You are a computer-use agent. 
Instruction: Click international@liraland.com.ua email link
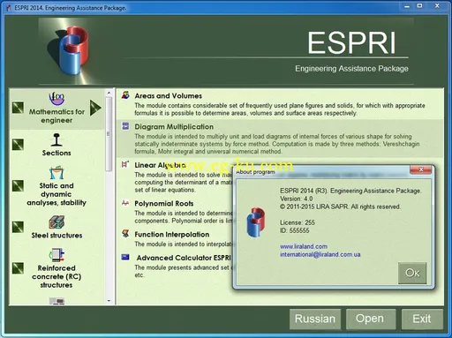tap(320, 254)
